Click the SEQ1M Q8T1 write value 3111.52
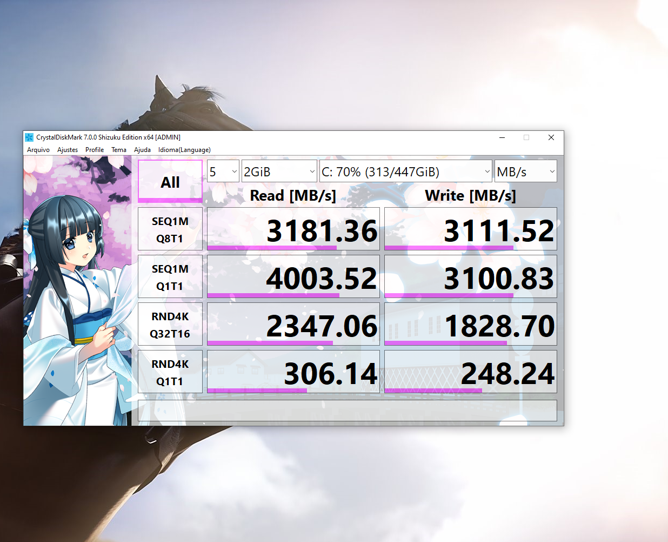The height and width of the screenshot is (542, 668). [471, 229]
